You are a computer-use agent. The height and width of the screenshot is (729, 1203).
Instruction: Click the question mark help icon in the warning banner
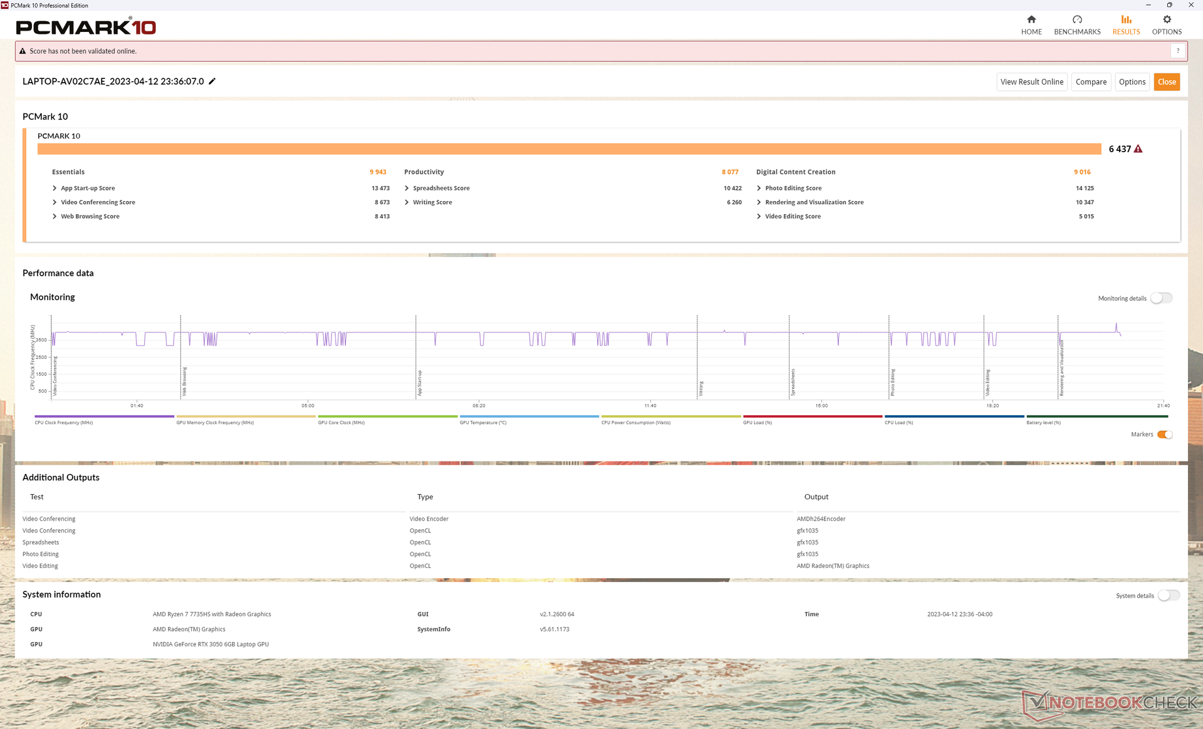[1178, 51]
